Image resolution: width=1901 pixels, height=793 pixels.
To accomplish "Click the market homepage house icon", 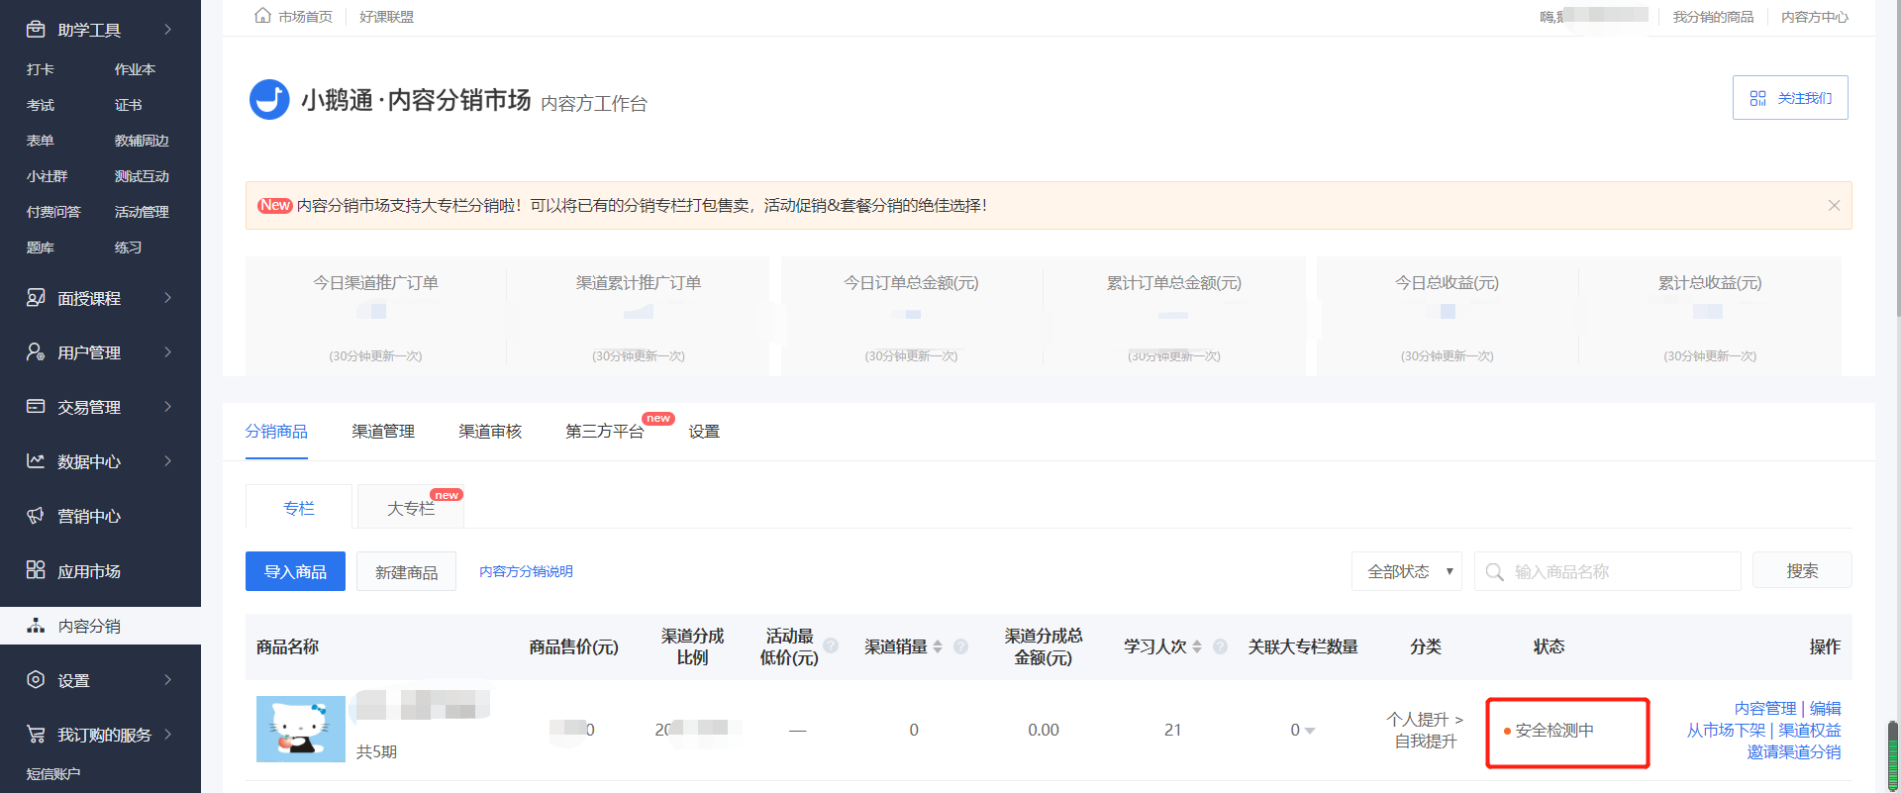I will [262, 16].
